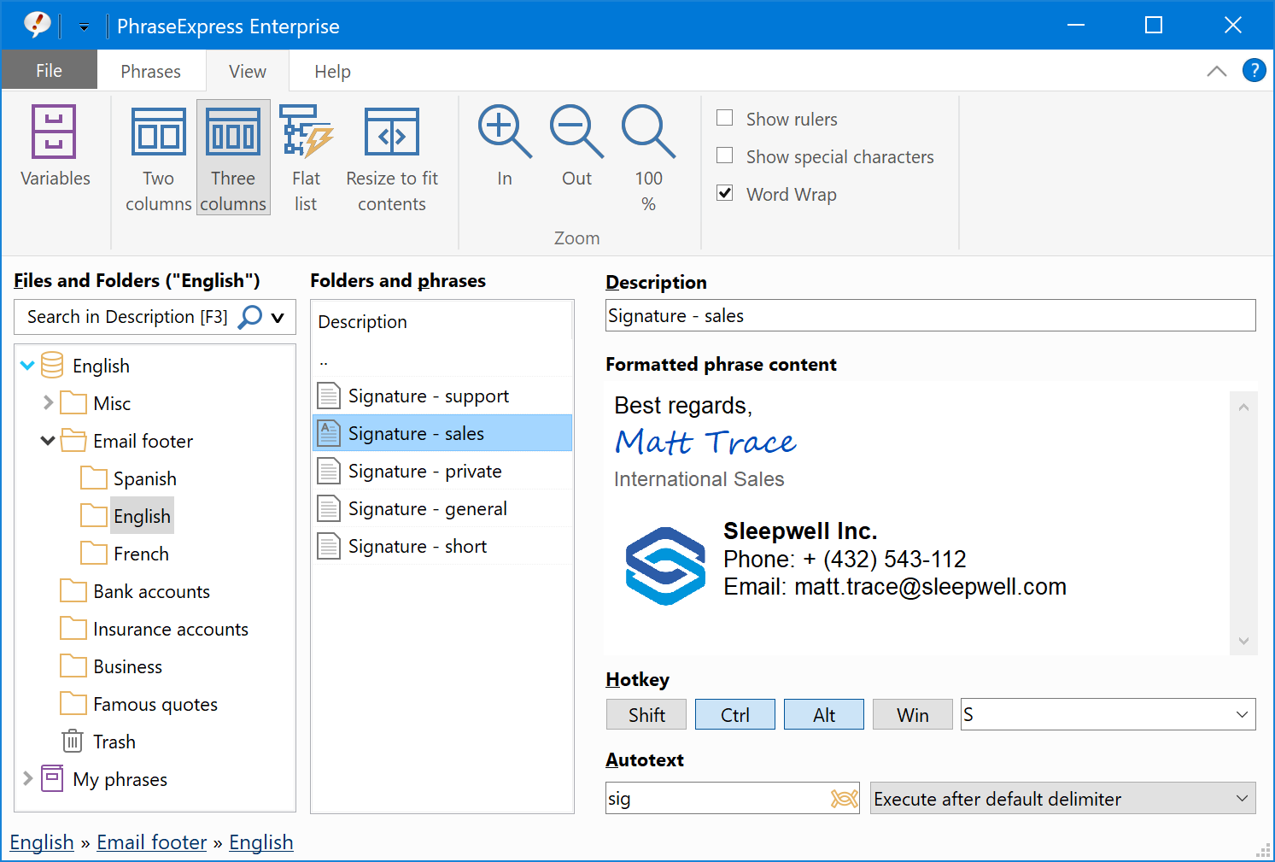Enable Show special characters checkbox
Screen dimensions: 1275x862
[x=725, y=155]
